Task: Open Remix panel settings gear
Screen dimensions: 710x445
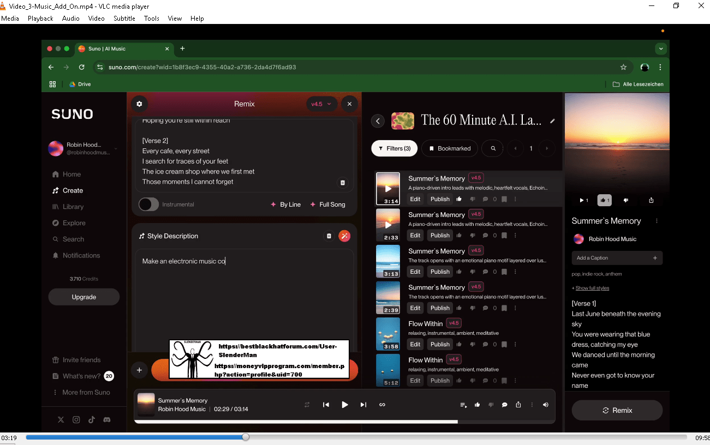Action: tap(139, 104)
